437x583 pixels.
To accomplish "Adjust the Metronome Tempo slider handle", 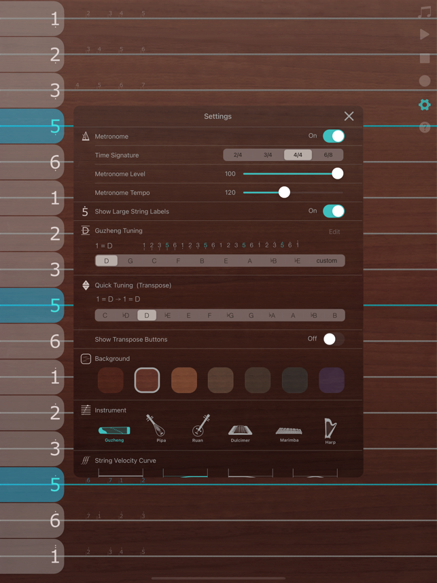I will (284, 192).
